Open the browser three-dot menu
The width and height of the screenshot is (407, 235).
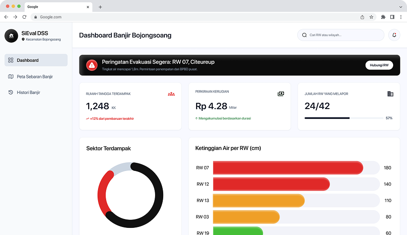[x=401, y=17]
